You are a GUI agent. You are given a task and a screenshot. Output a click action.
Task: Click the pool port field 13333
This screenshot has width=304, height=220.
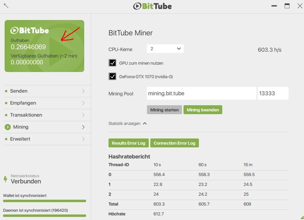point(273,93)
